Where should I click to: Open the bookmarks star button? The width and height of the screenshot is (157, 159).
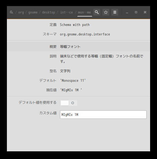coord(106,12)
